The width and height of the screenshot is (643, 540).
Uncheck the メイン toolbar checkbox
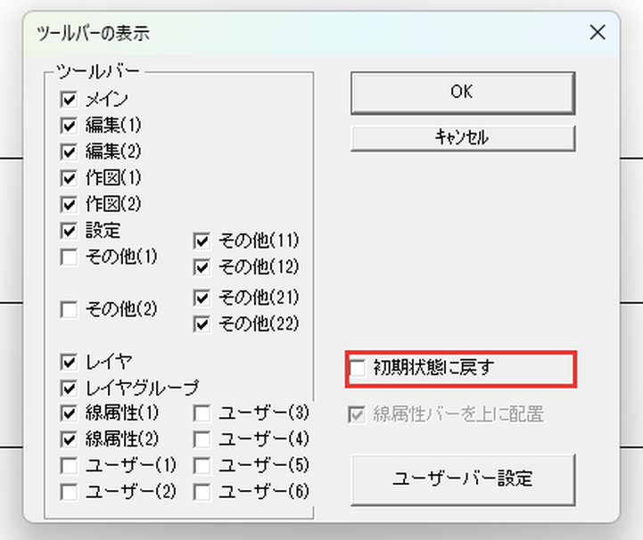(69, 100)
